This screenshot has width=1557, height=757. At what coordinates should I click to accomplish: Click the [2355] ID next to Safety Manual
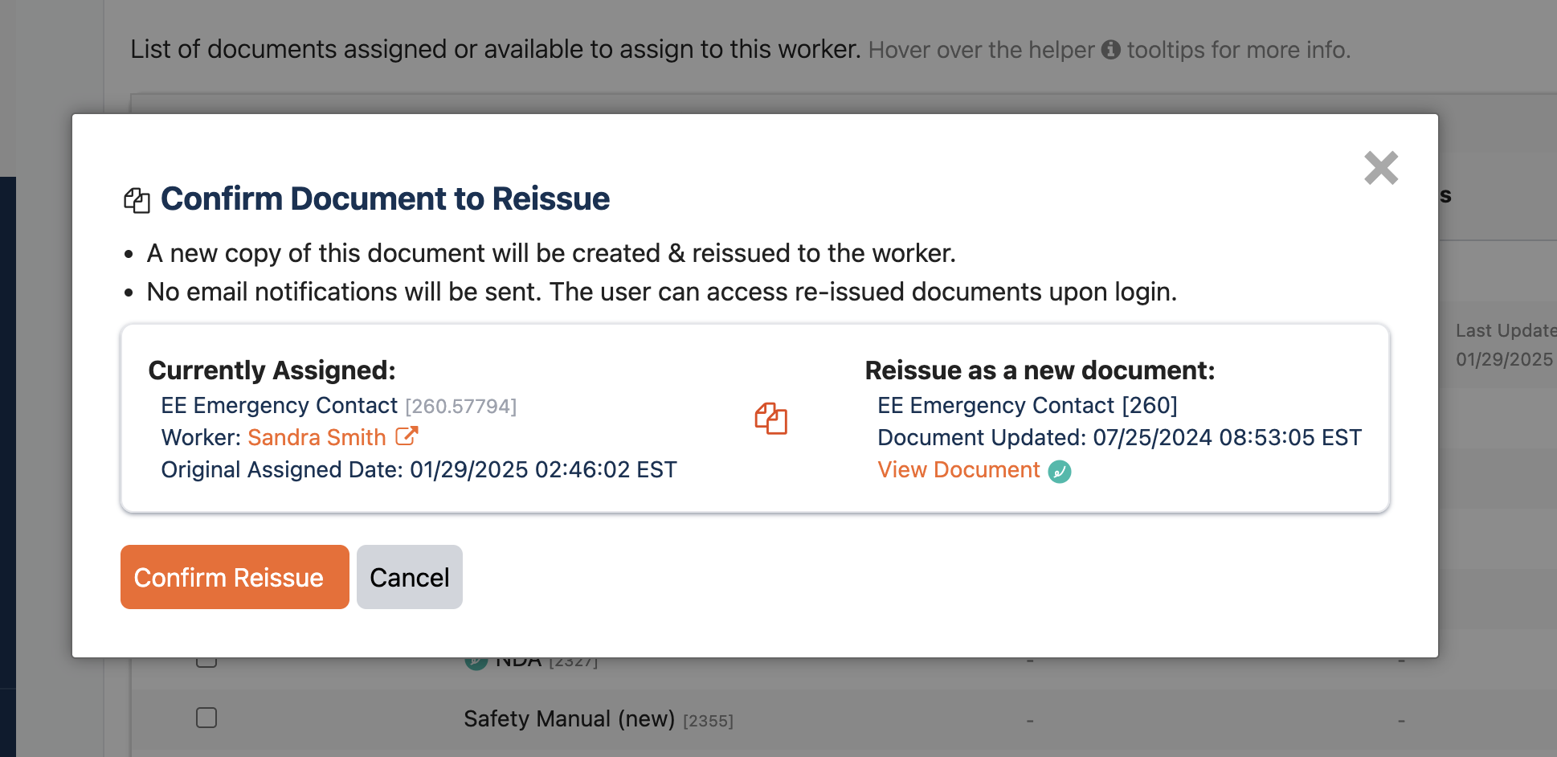708,721
